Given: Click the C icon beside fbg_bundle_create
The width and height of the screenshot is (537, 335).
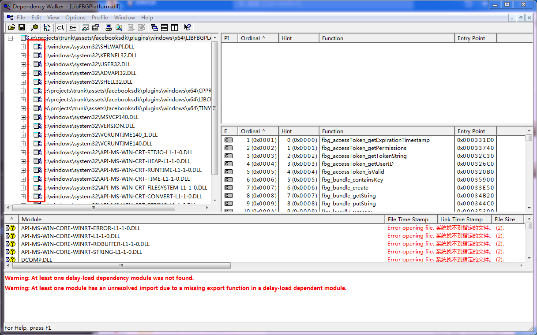Looking at the screenshot, I should click(x=229, y=188).
